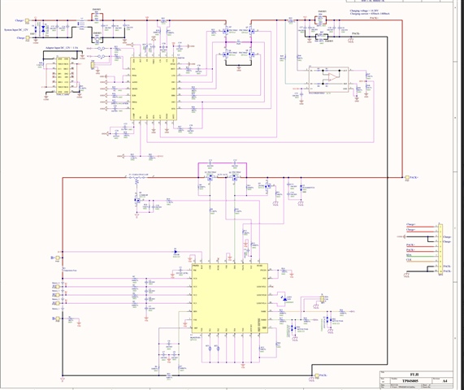464x390 pixels.
Task: Select the SDA net label at connector
Action: 409,255
